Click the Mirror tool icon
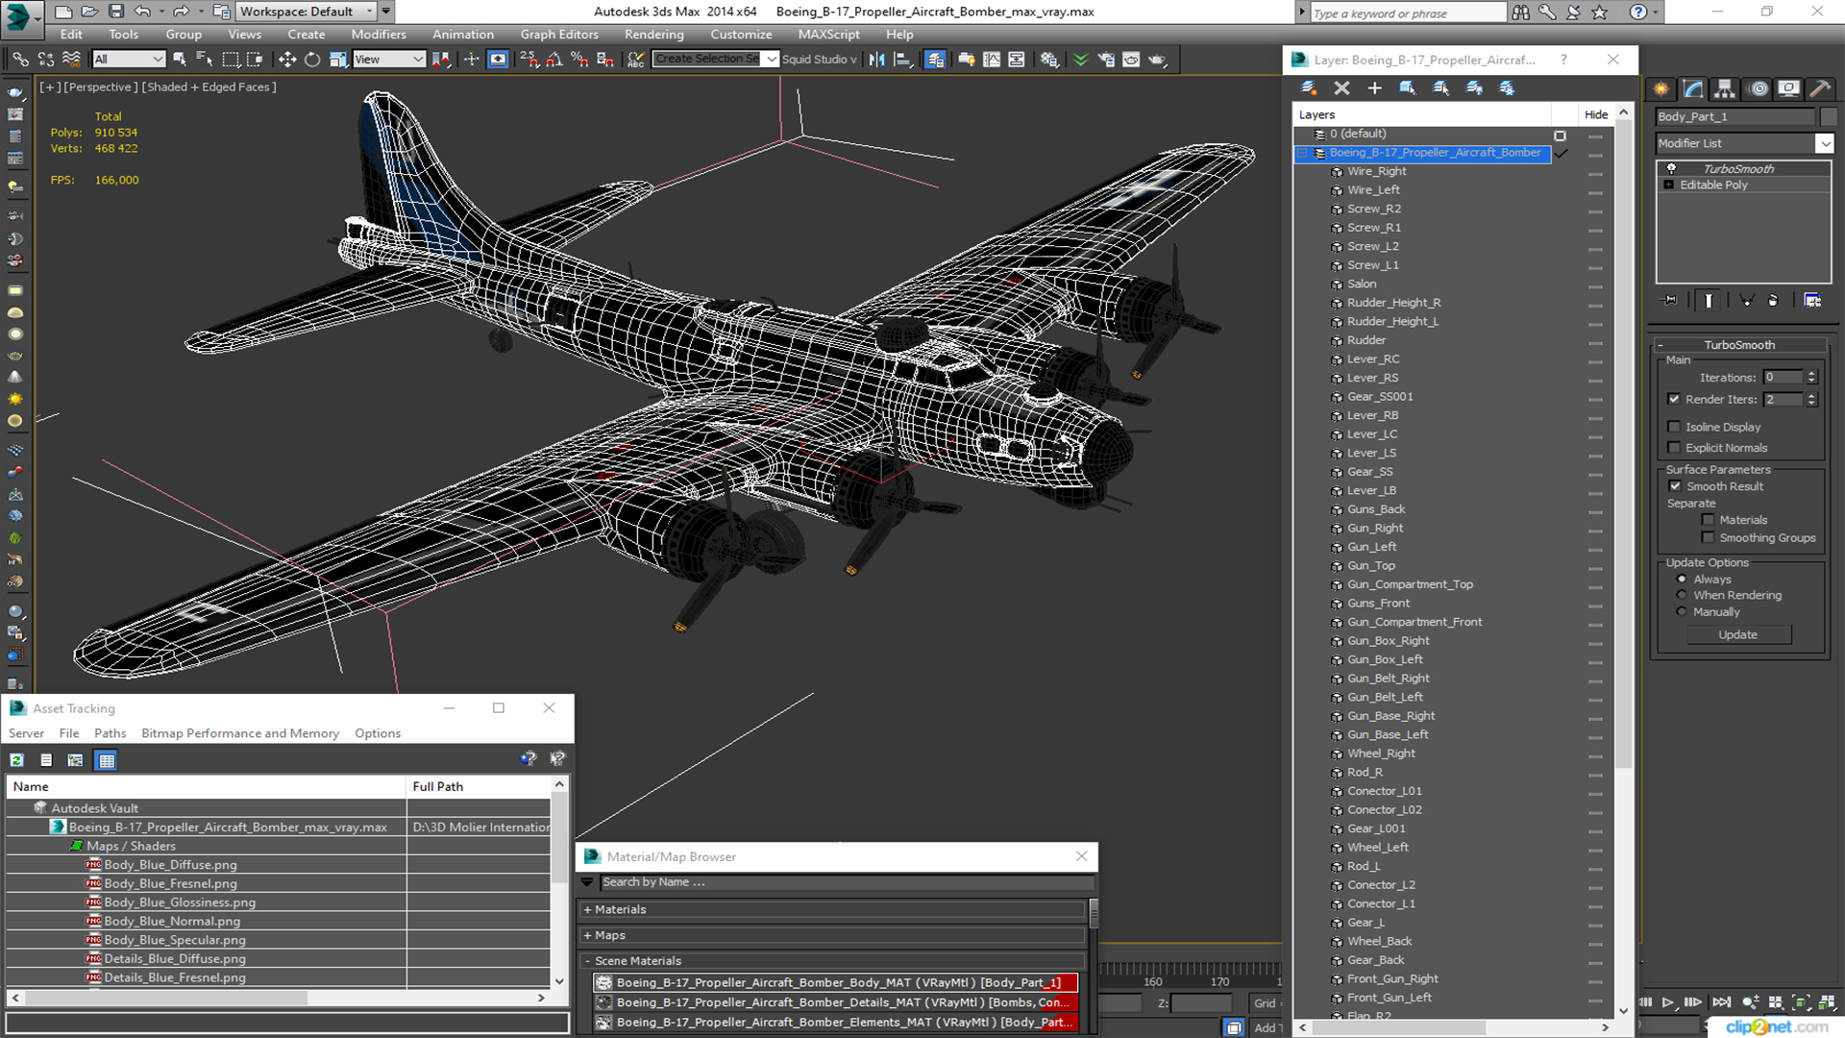1845x1038 pixels. pos(877,60)
